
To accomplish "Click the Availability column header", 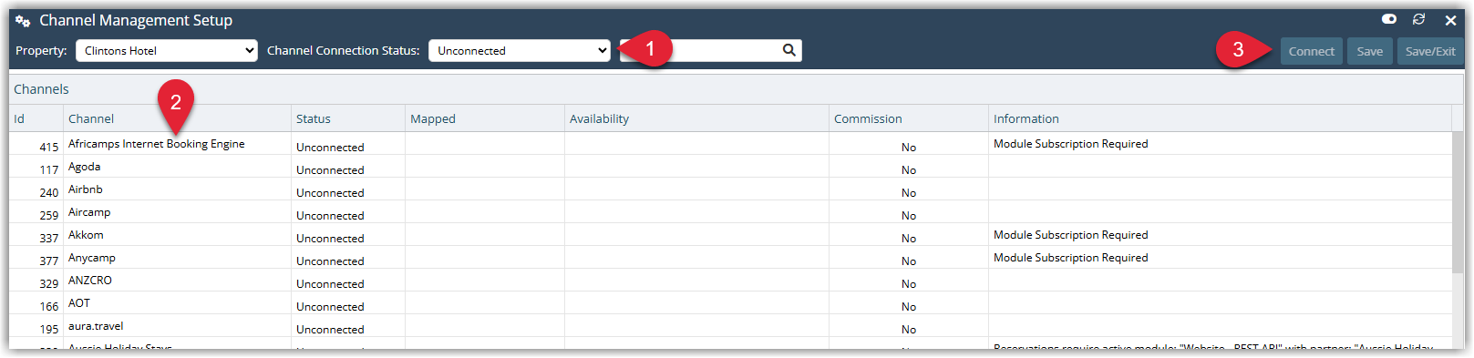I will tap(696, 118).
